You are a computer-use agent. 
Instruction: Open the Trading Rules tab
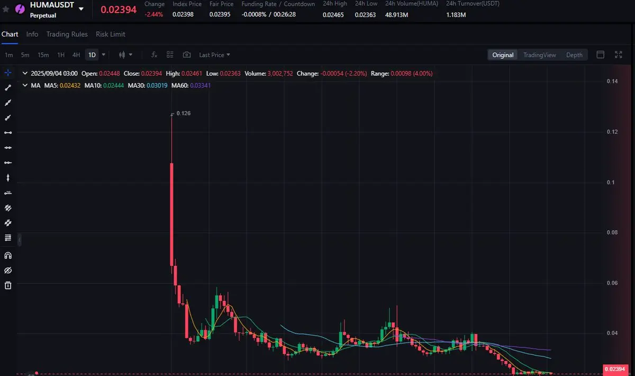pos(67,34)
